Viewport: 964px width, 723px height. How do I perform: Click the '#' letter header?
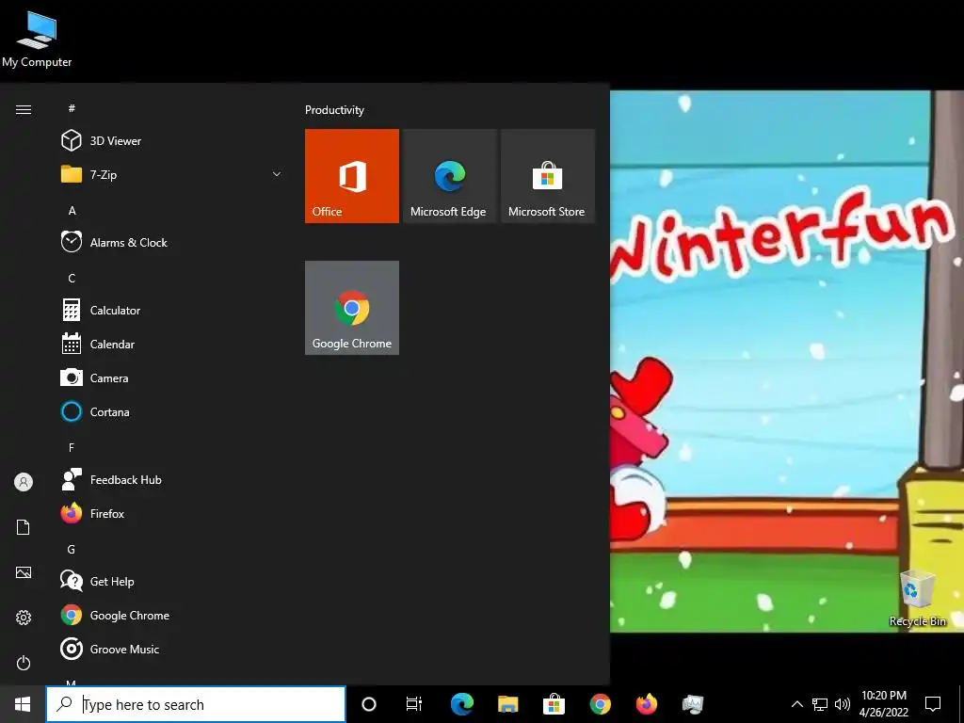72,108
